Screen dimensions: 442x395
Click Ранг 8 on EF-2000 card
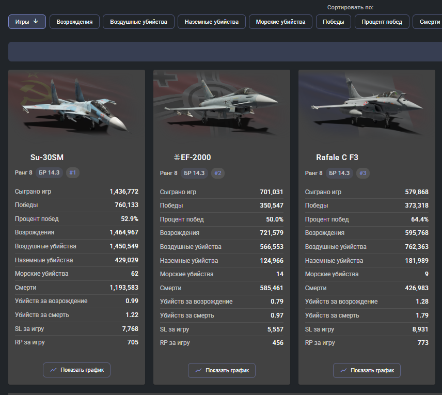point(168,173)
